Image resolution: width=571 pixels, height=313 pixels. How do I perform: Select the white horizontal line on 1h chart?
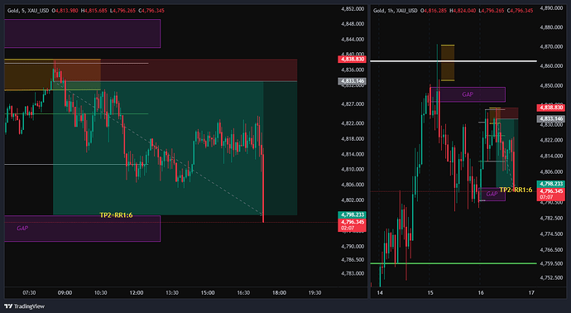tap(453, 60)
